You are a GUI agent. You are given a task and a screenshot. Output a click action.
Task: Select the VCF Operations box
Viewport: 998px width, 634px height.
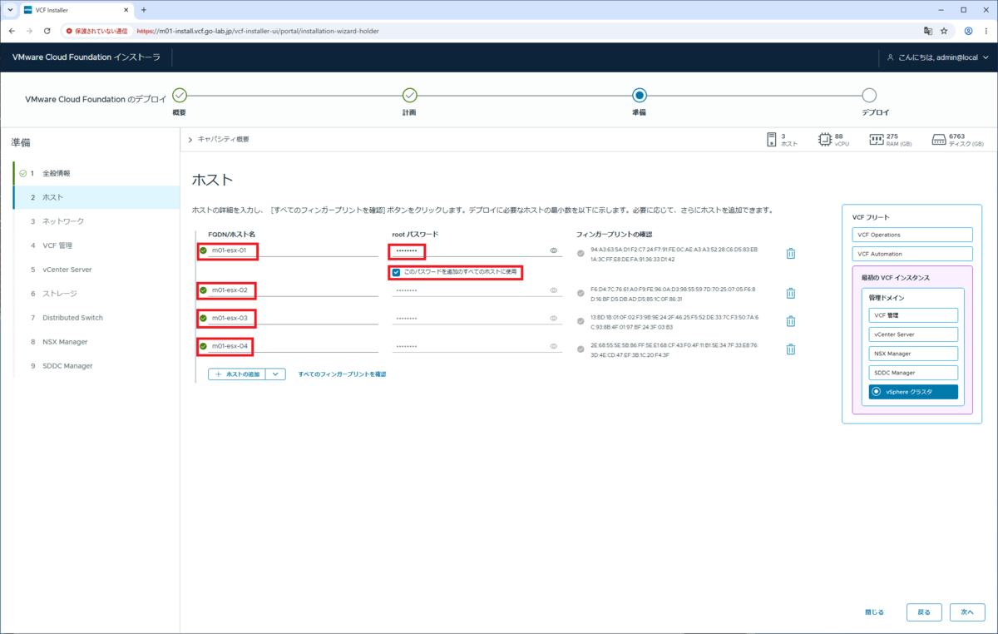pyautogui.click(x=912, y=235)
